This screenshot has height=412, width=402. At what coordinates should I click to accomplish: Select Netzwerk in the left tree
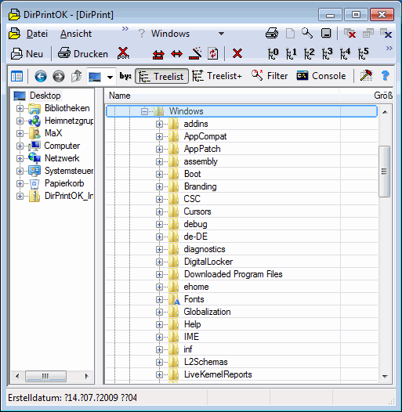coord(62,158)
